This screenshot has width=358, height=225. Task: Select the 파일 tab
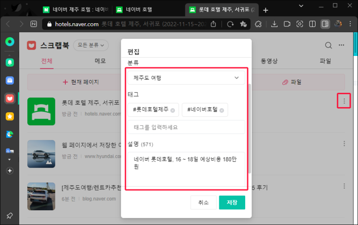[325, 61]
